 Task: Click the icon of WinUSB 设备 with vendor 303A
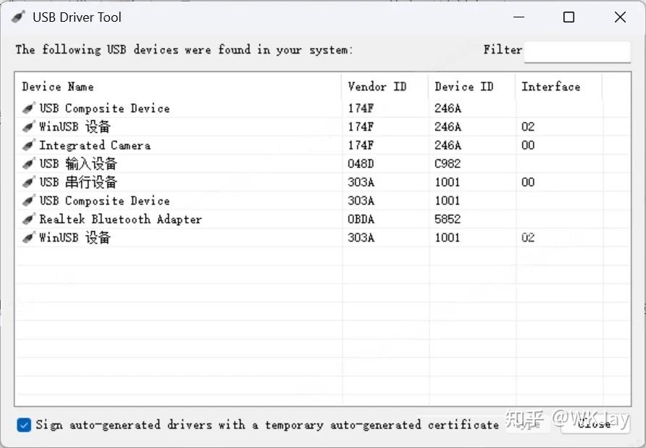28,237
